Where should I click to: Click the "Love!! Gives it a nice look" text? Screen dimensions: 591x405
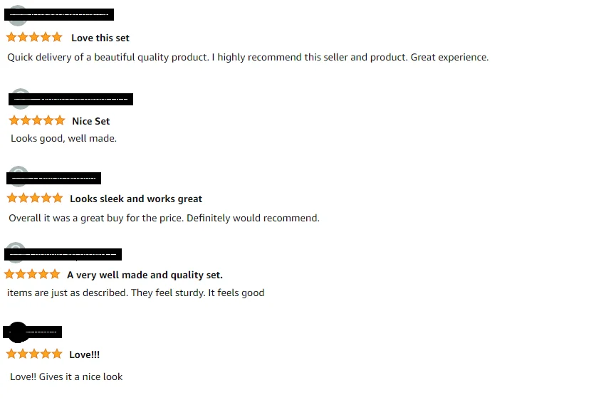66,377
